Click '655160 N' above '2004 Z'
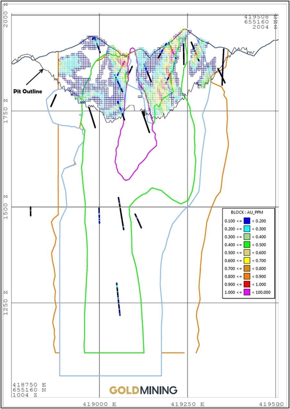The image size is (290, 409). click(x=260, y=22)
